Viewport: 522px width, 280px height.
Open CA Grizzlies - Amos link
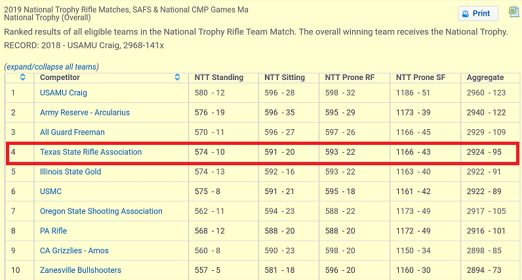click(74, 250)
